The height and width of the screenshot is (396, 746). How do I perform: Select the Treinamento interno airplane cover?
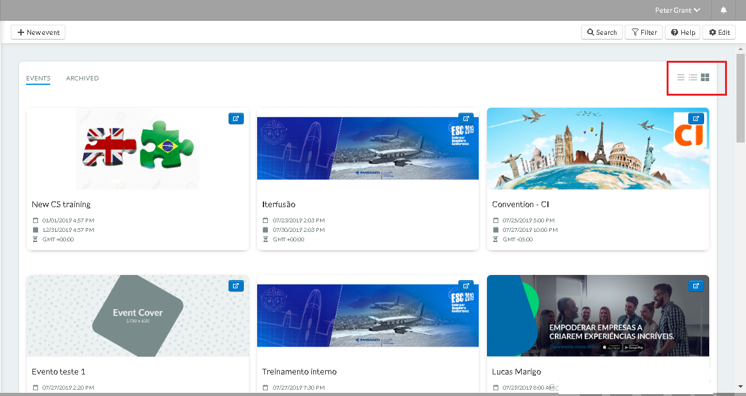[x=368, y=316]
